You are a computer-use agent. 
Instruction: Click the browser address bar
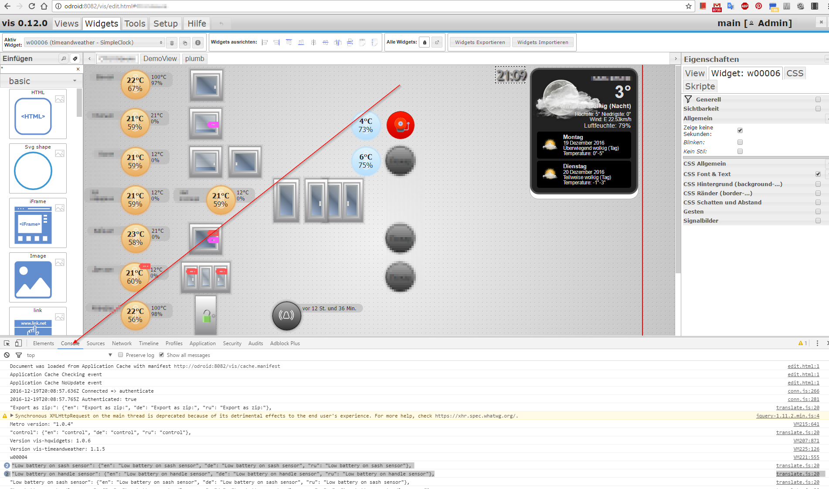tap(373, 6)
